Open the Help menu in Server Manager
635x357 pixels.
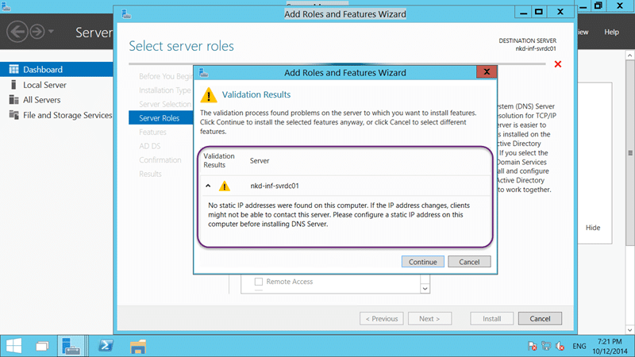pos(611,32)
